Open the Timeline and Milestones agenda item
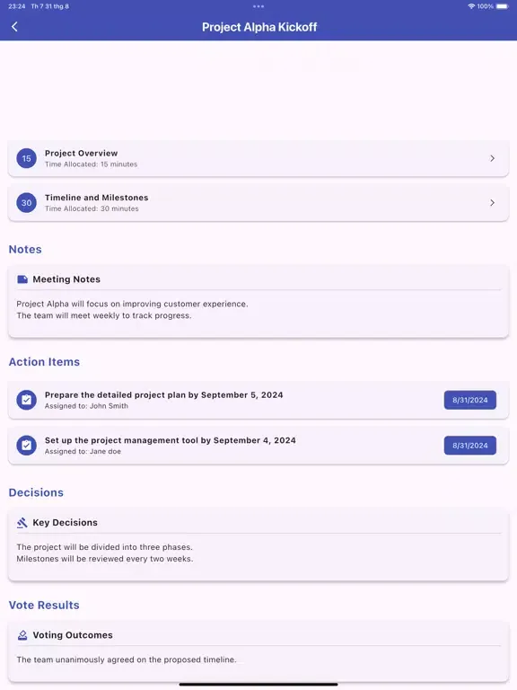 [x=258, y=203]
